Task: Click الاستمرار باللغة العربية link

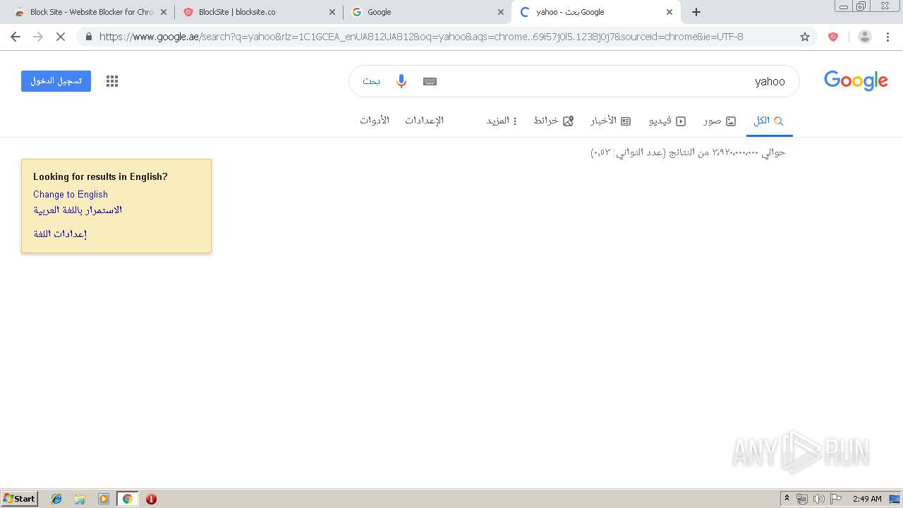Action: 78,210
